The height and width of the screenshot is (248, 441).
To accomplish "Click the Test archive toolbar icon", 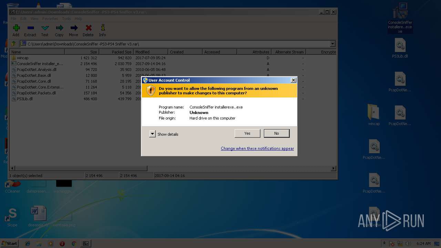I will pos(45,28).
